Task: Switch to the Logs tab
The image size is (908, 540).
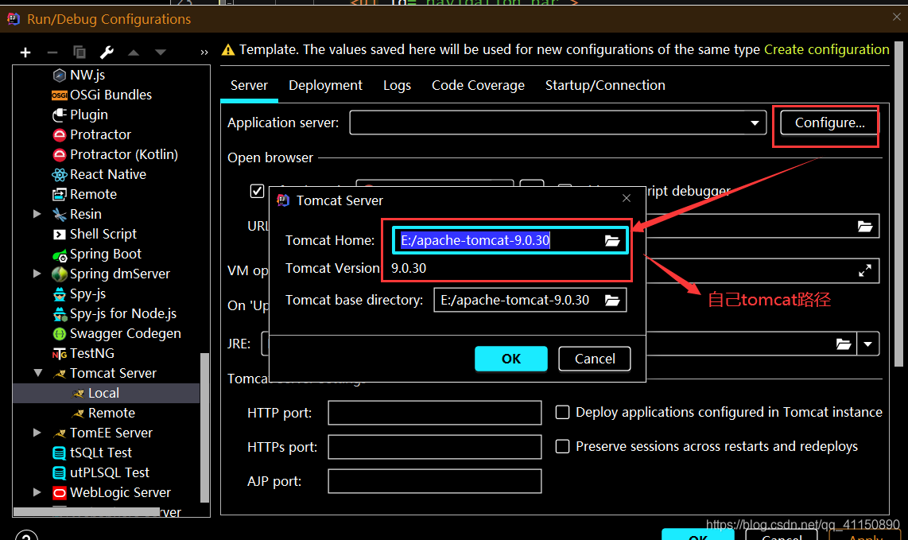Action: tap(398, 86)
